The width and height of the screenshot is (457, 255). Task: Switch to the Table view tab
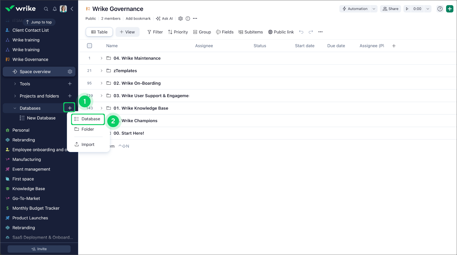point(99,32)
